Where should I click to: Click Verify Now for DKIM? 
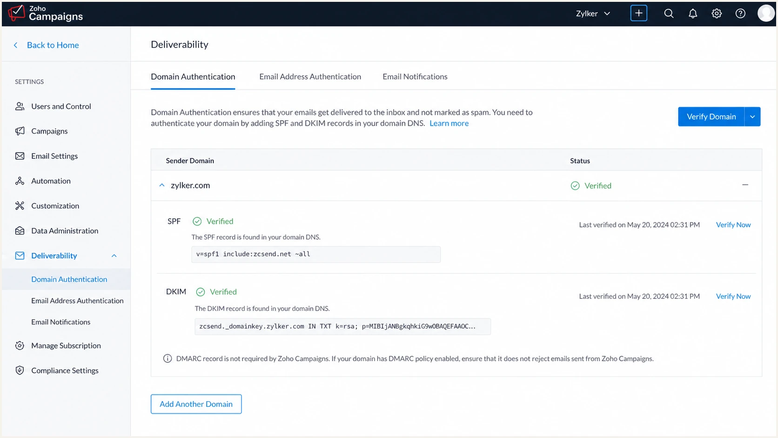(733, 296)
